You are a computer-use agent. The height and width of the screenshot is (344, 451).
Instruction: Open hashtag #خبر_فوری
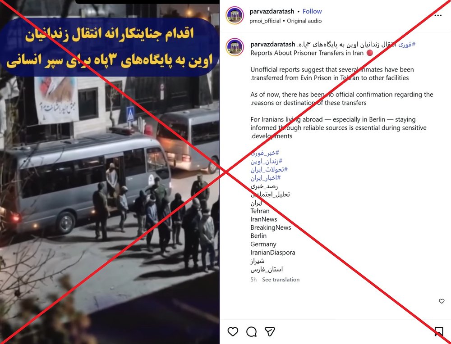[x=265, y=153]
